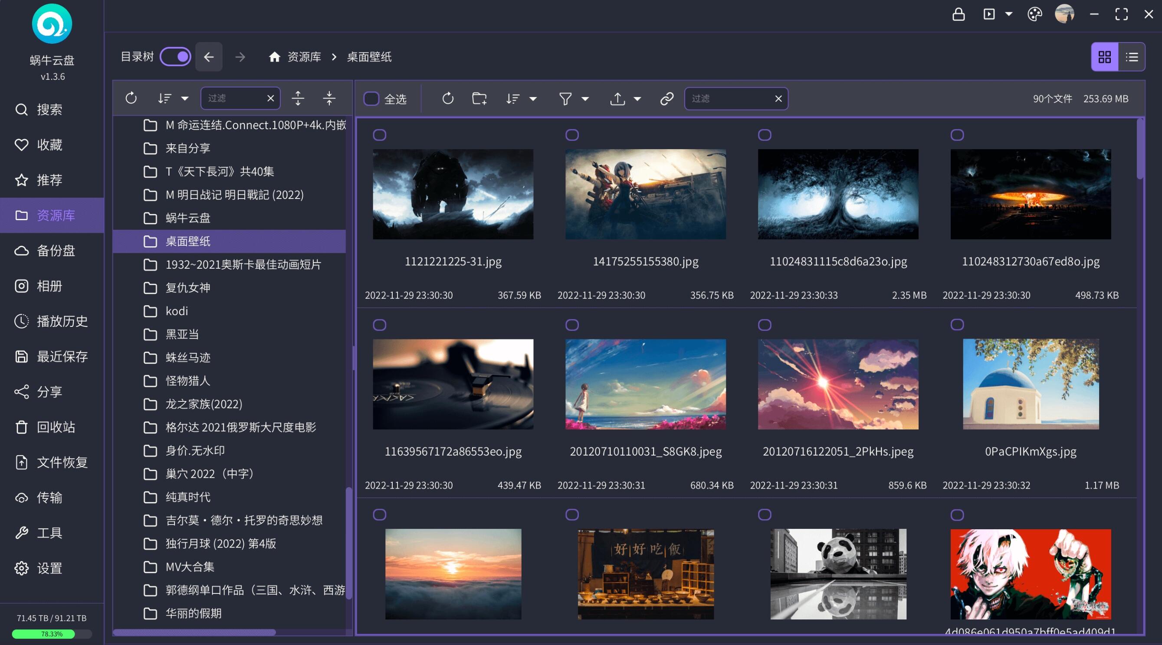Click 桌面壁纸 in the breadcrumb path

click(369, 57)
